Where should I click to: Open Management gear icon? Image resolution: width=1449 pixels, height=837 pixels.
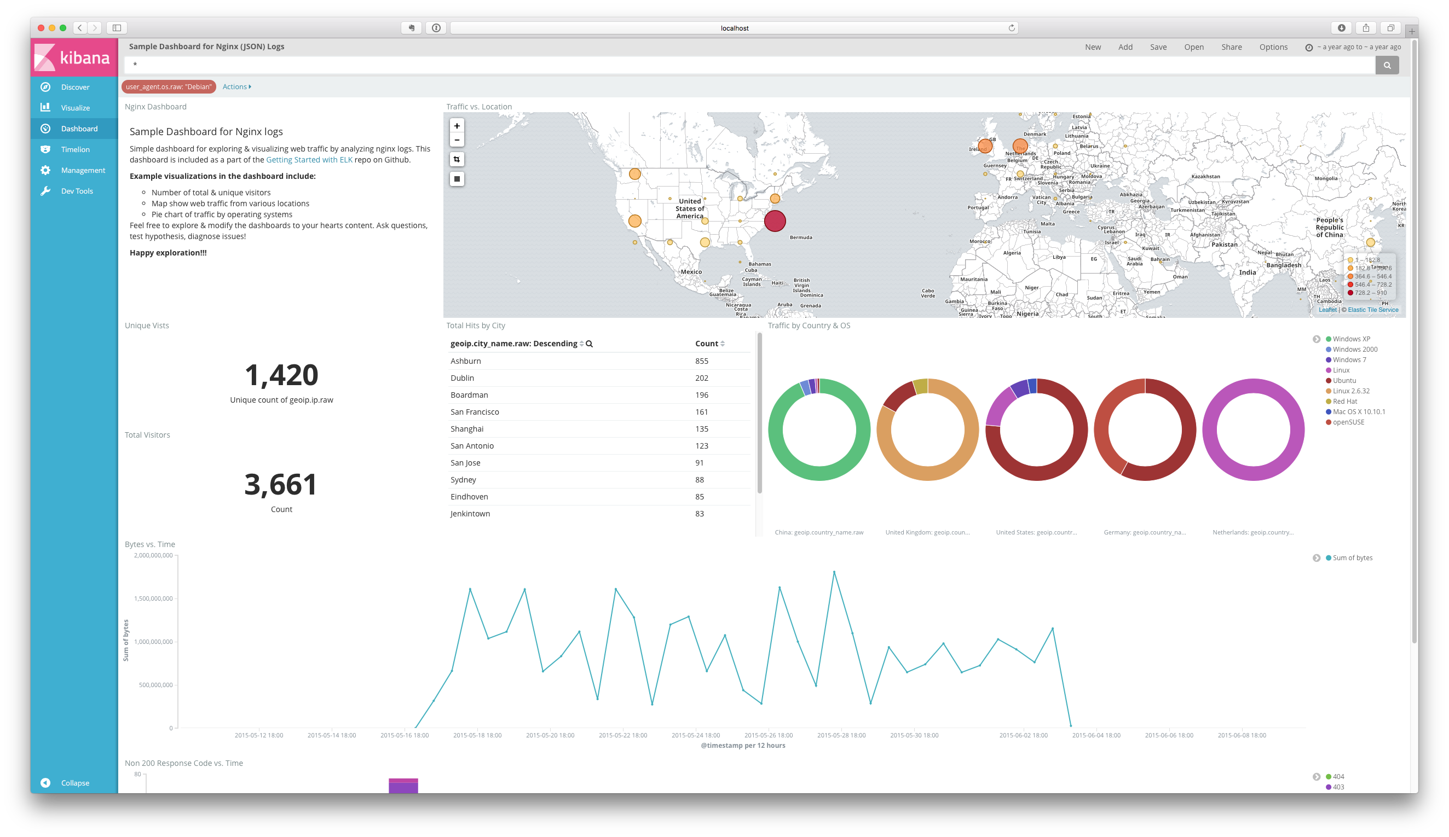tap(45, 170)
